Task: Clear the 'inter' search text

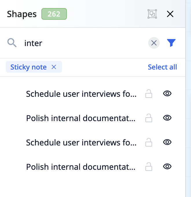Action: (x=154, y=43)
